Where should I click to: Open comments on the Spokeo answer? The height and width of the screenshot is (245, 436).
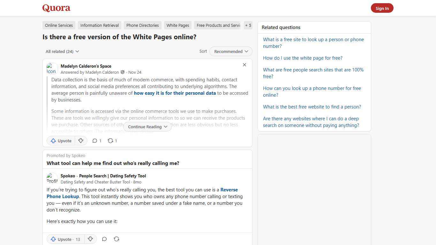tap(104, 239)
